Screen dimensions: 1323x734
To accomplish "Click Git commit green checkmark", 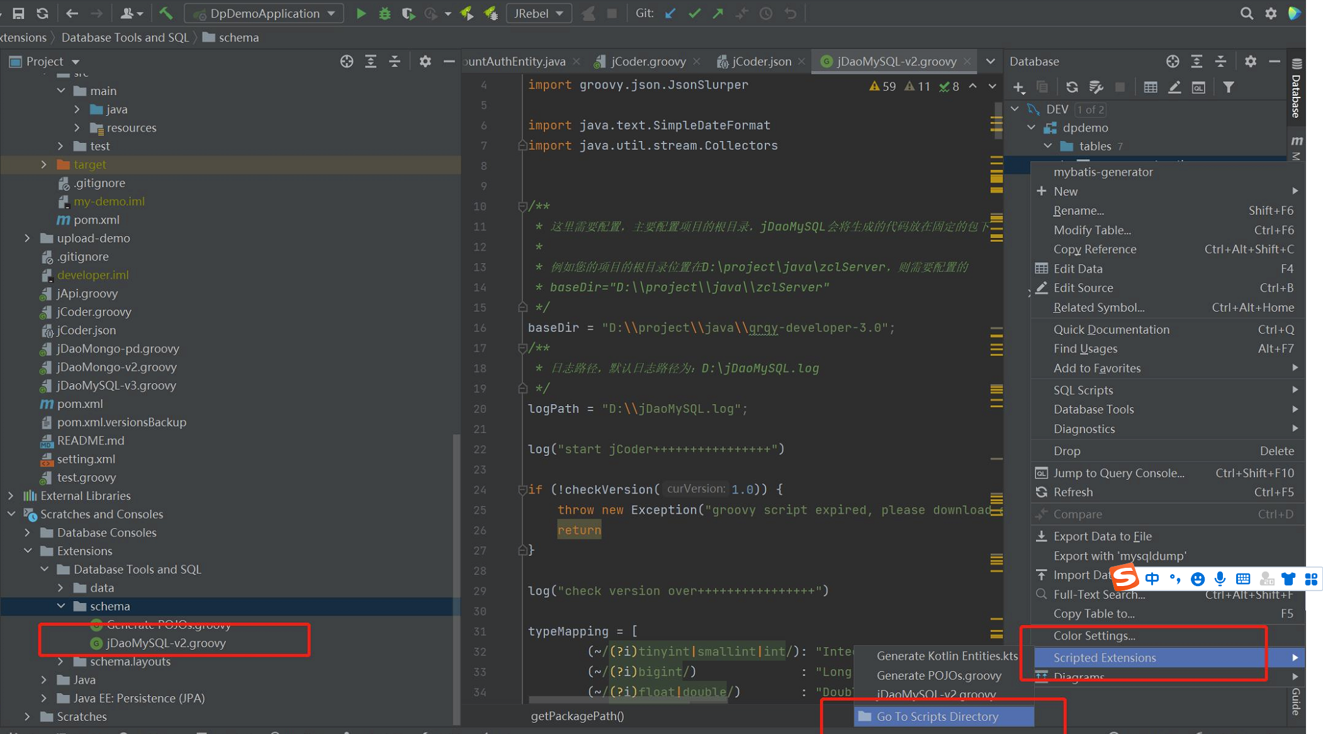I will [x=694, y=13].
